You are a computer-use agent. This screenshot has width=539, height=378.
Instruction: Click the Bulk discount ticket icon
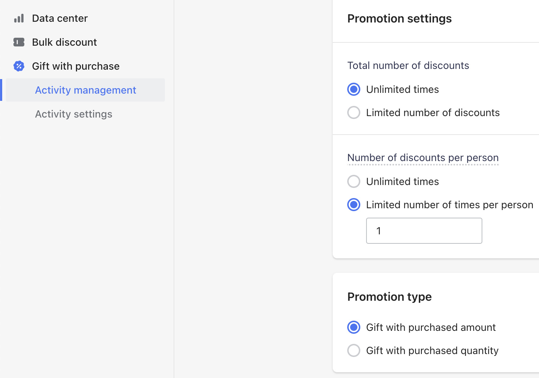coord(19,42)
